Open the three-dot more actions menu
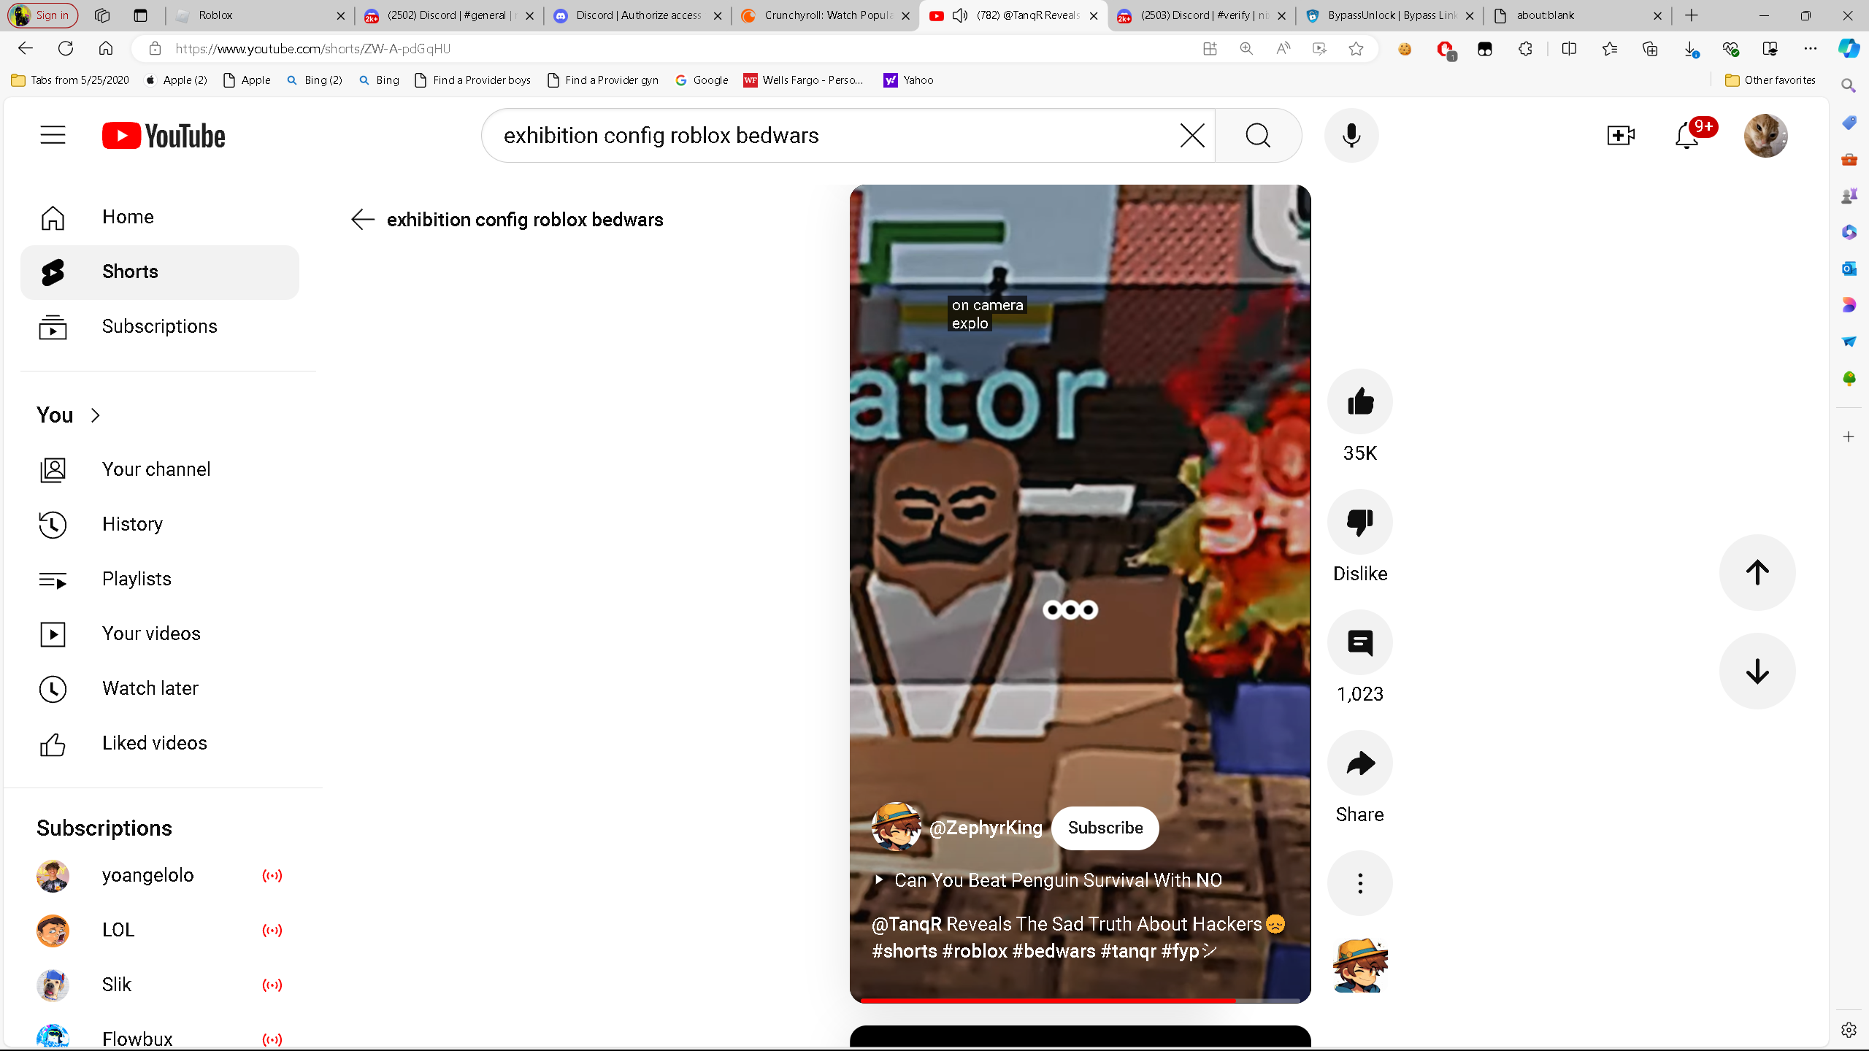 1359,883
